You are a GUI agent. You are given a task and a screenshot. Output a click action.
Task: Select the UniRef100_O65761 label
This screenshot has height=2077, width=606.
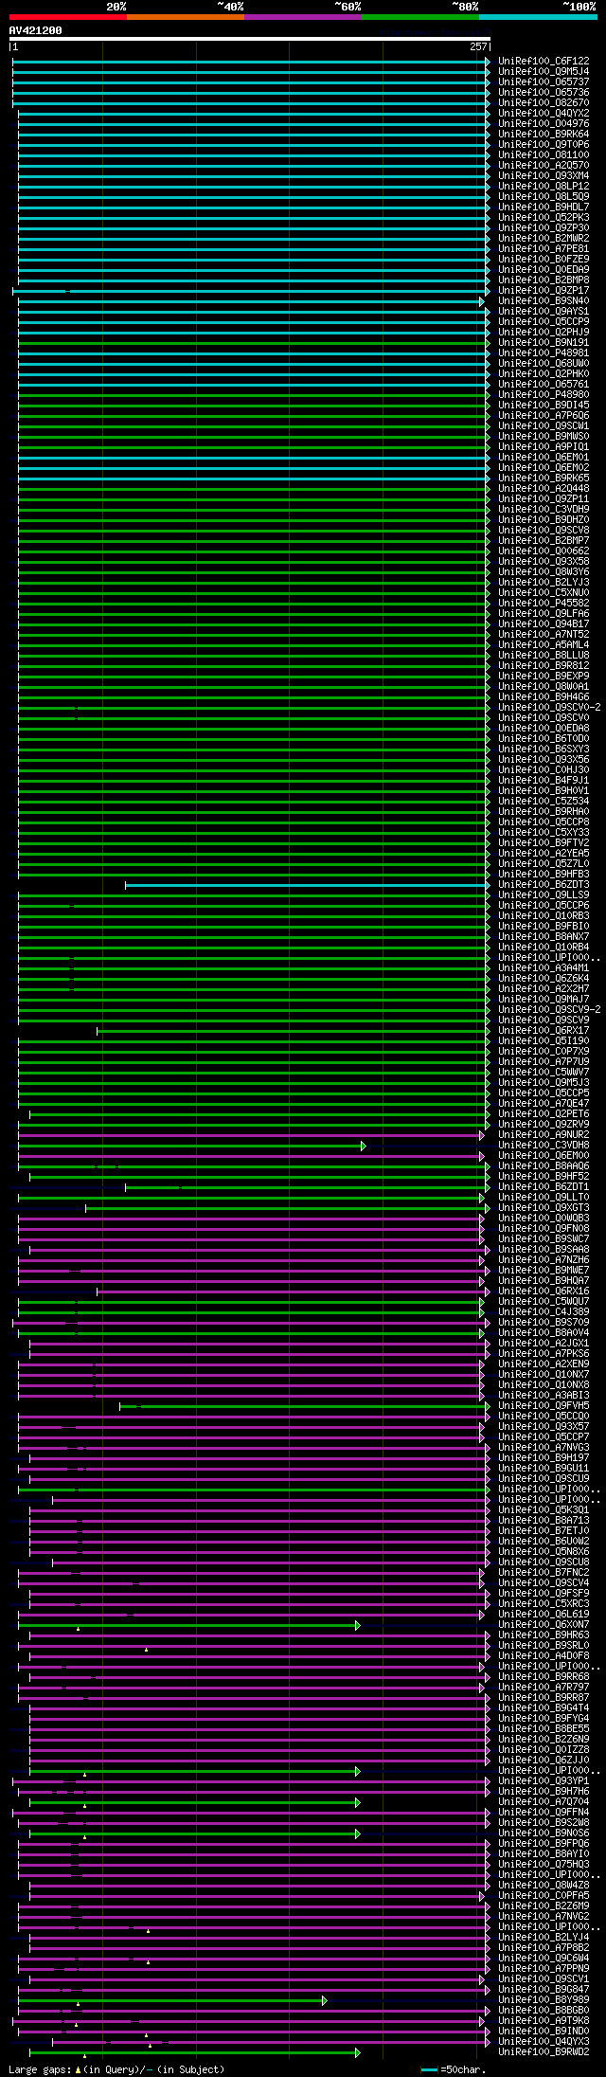tap(544, 384)
